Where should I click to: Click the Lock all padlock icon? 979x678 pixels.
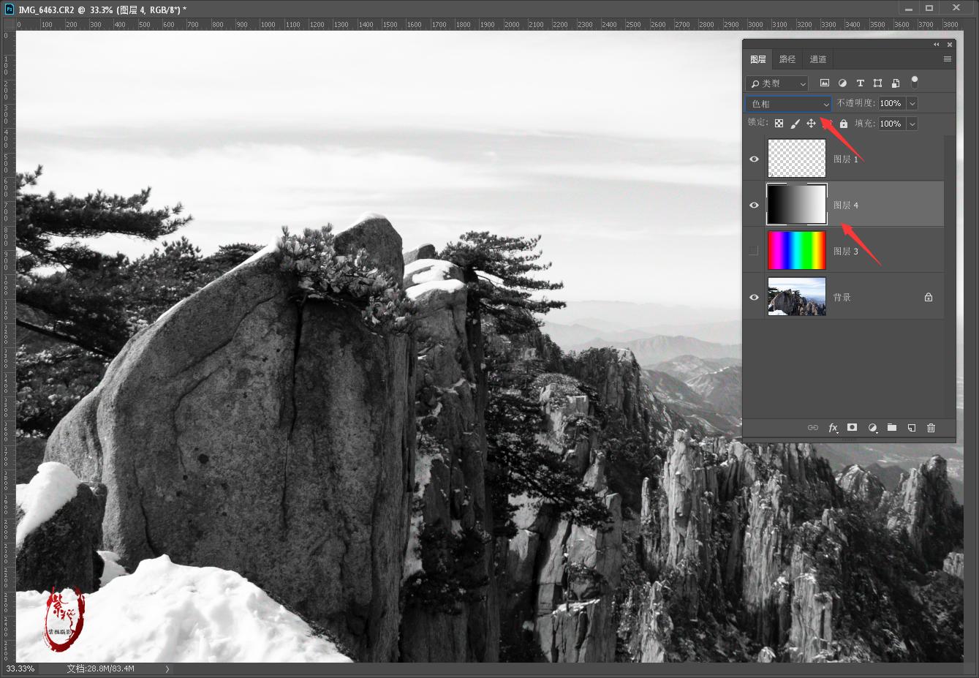pyautogui.click(x=843, y=123)
